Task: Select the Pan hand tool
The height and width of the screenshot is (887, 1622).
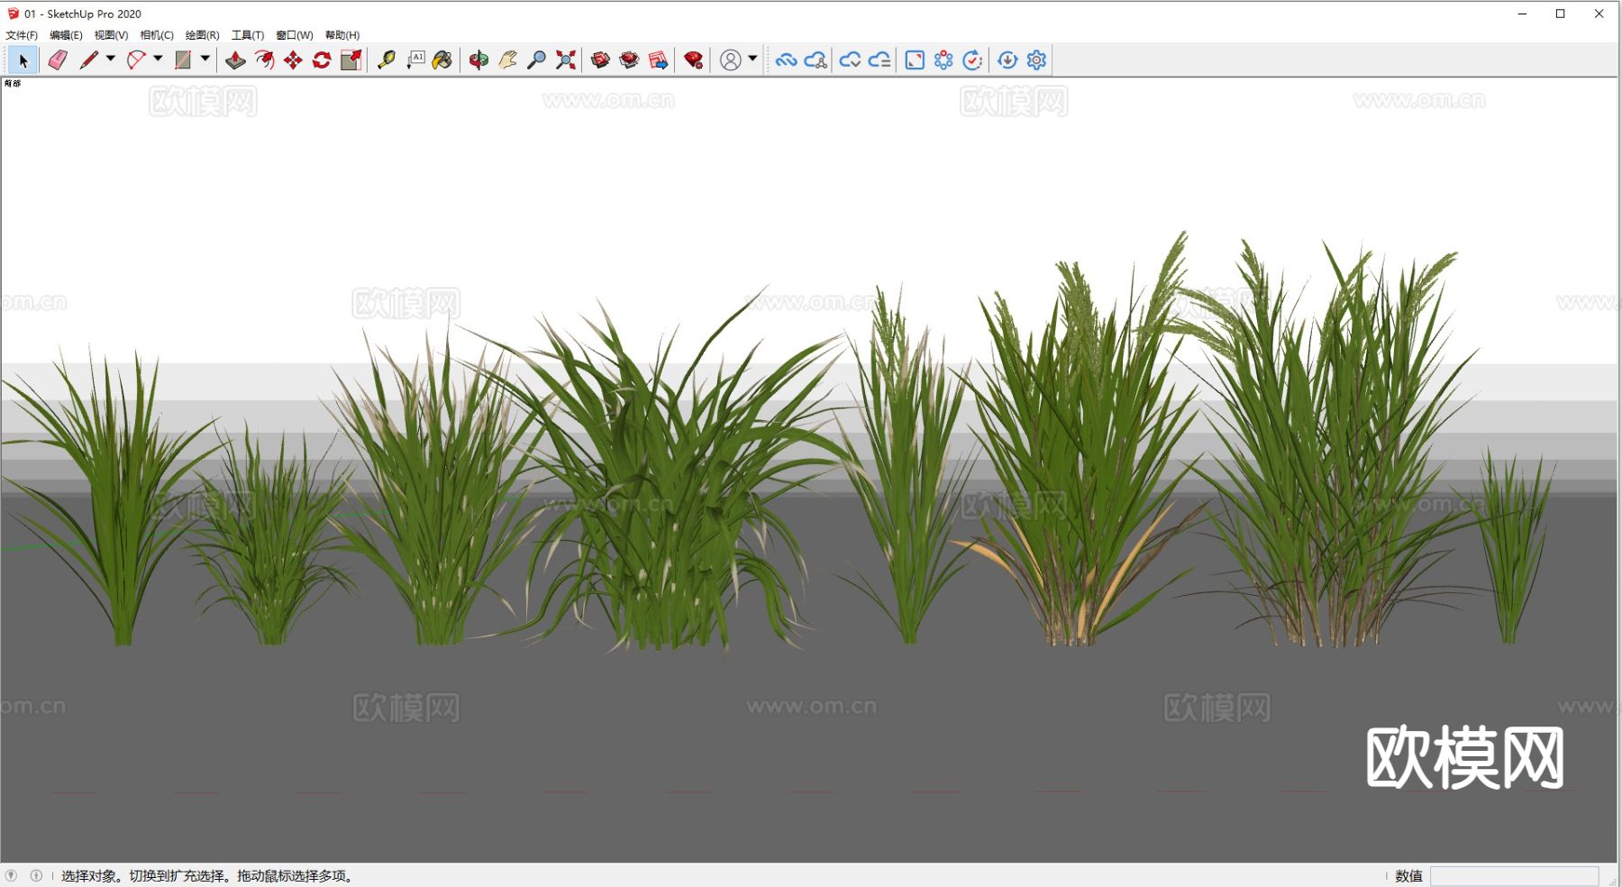Action: 507,60
